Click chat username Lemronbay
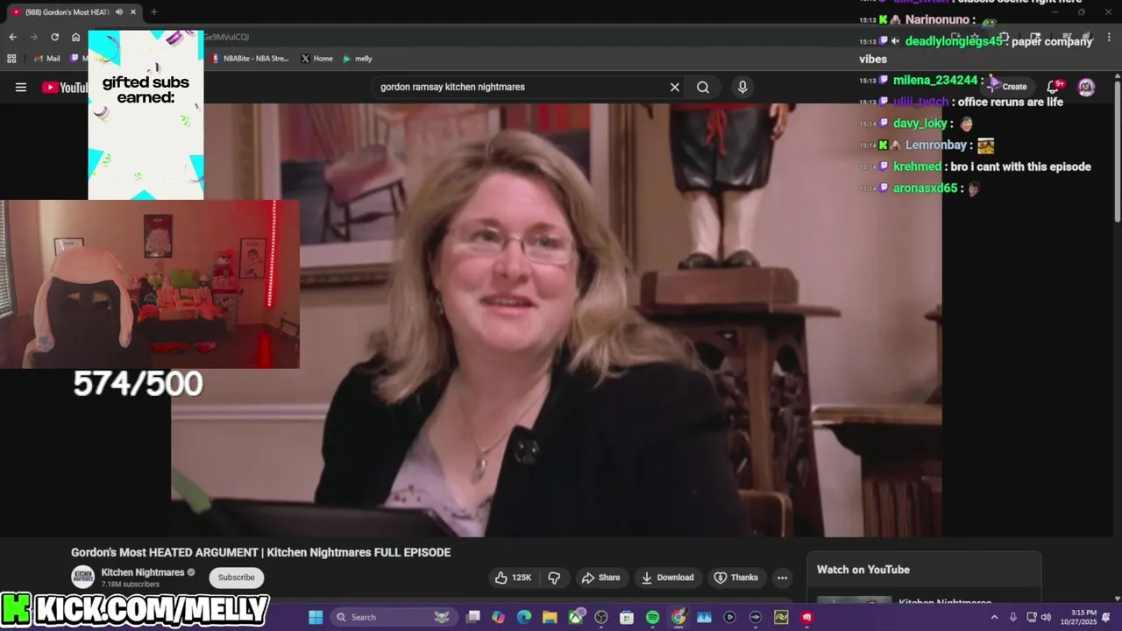The height and width of the screenshot is (631, 1122). pos(936,145)
